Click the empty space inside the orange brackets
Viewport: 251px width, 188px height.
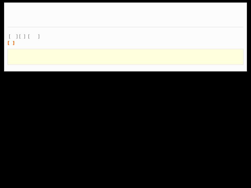click(11, 43)
